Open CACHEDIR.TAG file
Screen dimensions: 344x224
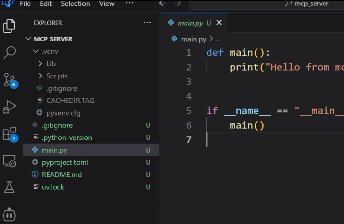(91, 101)
